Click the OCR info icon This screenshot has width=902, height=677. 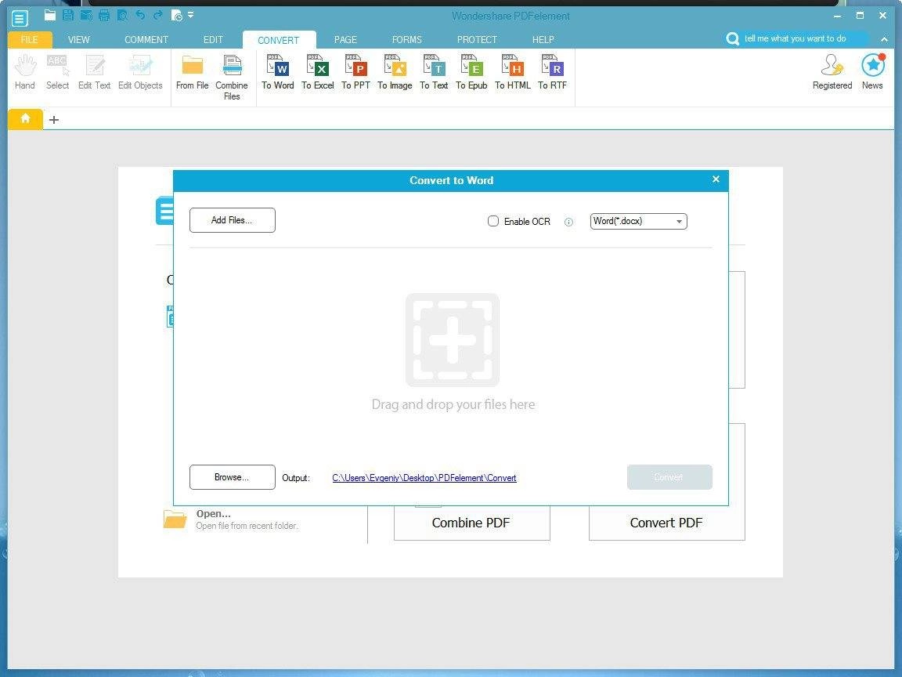(x=568, y=223)
